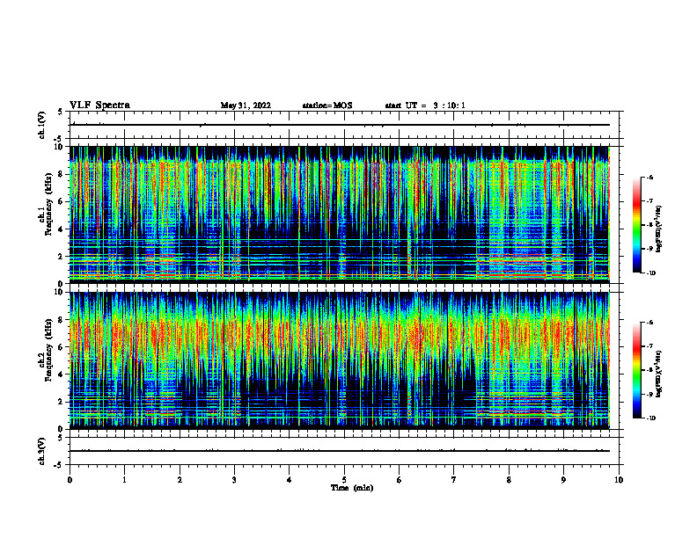
Task: Click the "station=MOS" label
Action: (x=327, y=105)
